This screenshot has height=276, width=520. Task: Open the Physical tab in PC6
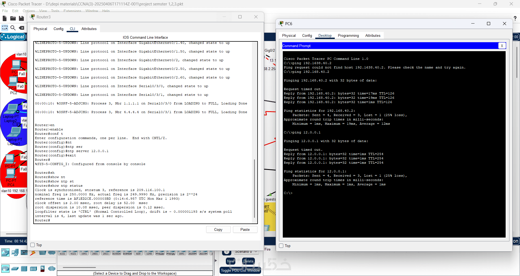click(289, 35)
